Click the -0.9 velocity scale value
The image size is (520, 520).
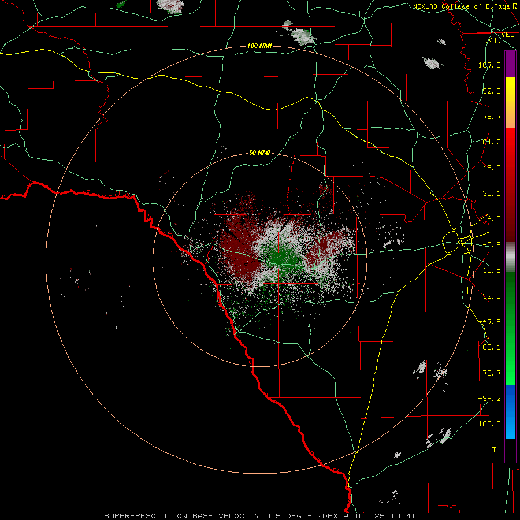tap(492, 245)
